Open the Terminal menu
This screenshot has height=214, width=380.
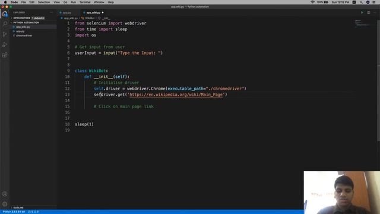tap(85, 2)
